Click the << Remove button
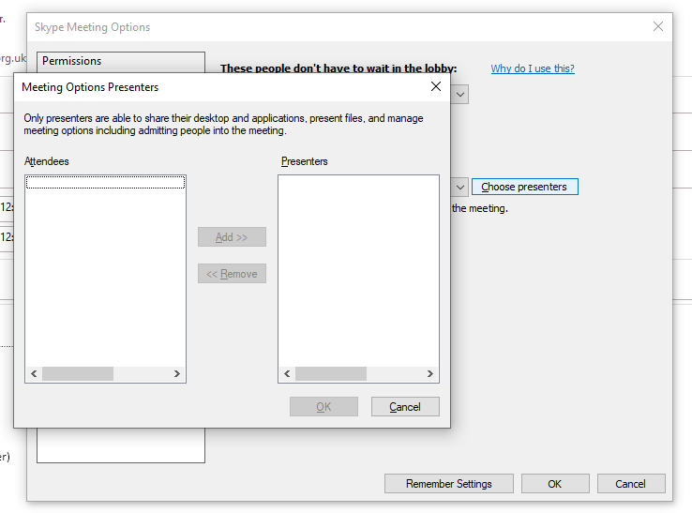The image size is (692, 513). (232, 274)
